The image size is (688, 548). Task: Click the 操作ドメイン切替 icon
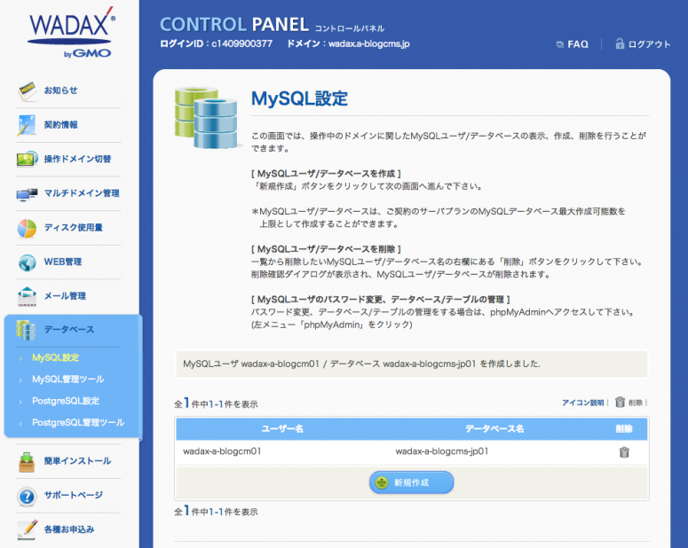click(x=28, y=159)
